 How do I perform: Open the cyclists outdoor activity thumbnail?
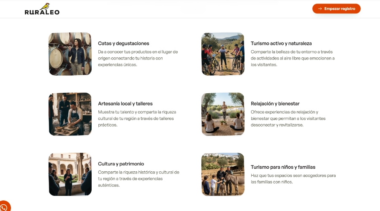223,54
